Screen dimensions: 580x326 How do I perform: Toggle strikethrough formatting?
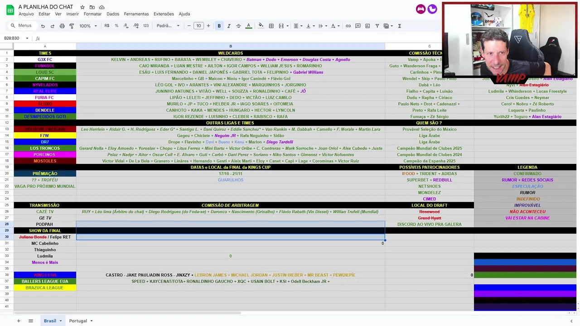[238, 26]
